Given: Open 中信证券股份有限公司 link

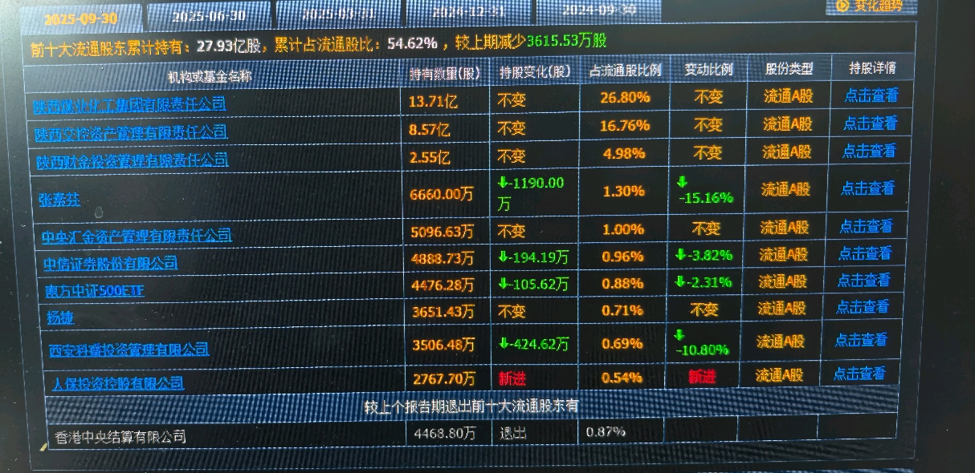Looking at the screenshot, I should tap(110, 263).
